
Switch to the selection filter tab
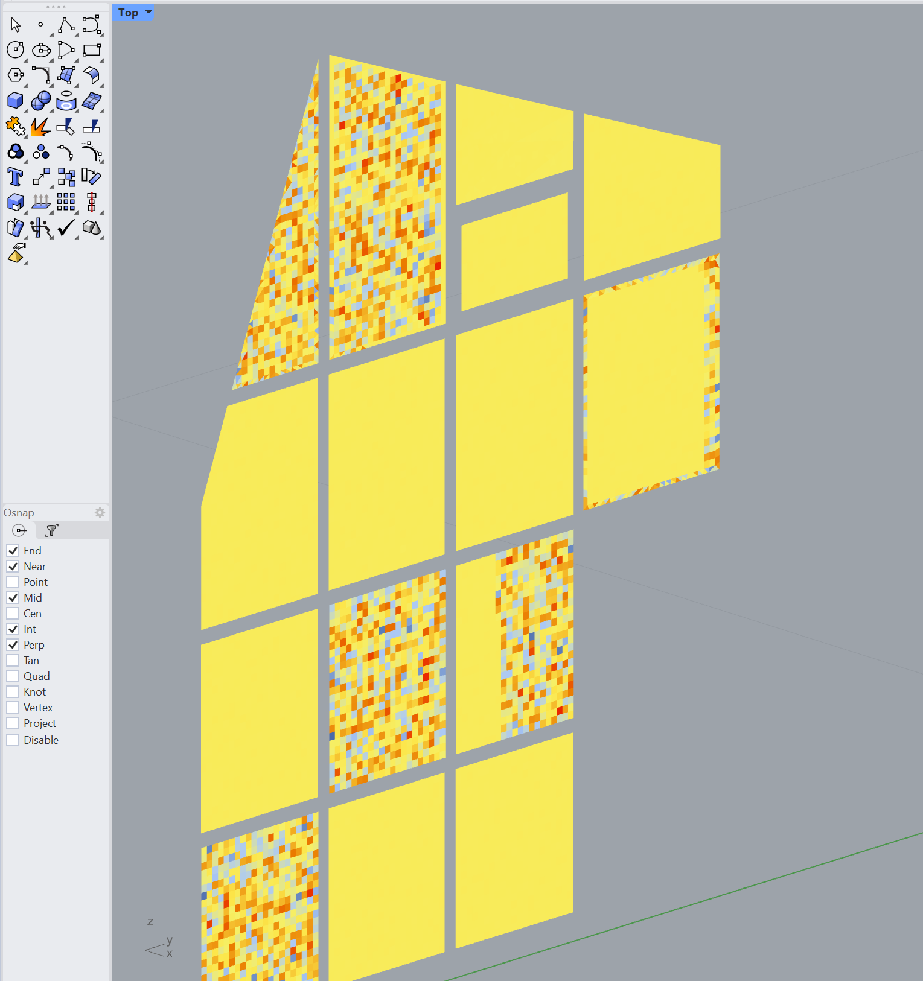(52, 530)
